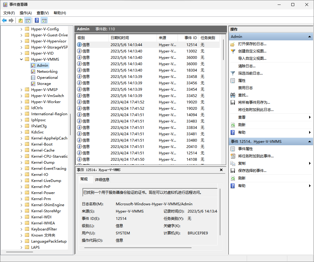
Task: Open the 操作(A) menu
Action: click(26, 13)
